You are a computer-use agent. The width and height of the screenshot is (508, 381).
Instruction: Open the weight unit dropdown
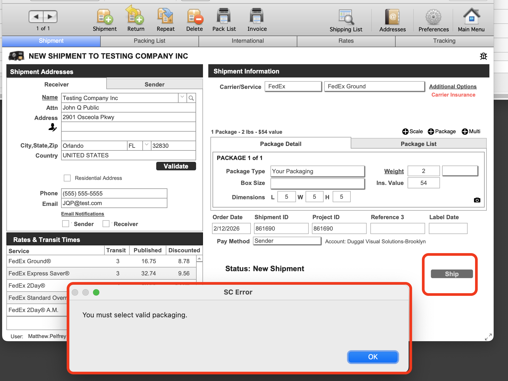[460, 171]
